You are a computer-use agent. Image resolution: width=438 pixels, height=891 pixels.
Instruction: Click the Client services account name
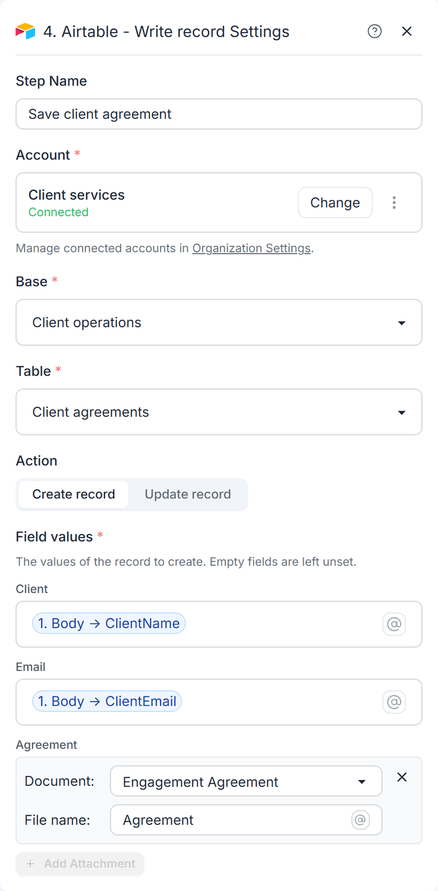coord(77,195)
